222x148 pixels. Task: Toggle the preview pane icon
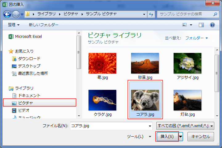201,25
